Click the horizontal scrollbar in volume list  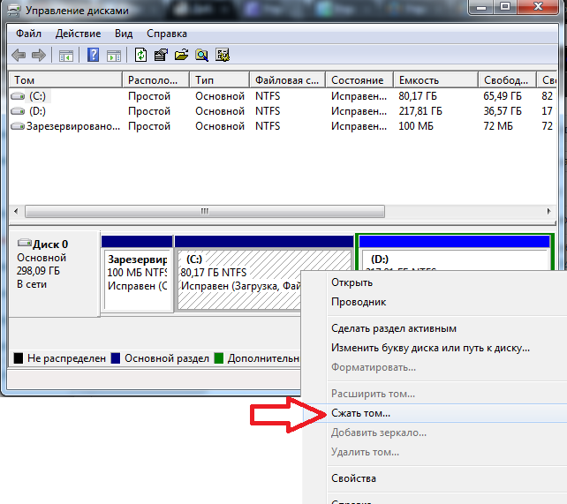click(x=205, y=211)
